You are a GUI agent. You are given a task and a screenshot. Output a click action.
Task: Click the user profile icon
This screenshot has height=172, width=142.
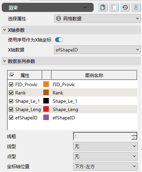(136, 7)
